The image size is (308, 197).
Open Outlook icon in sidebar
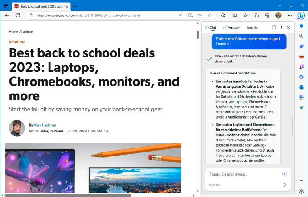tap(301, 87)
